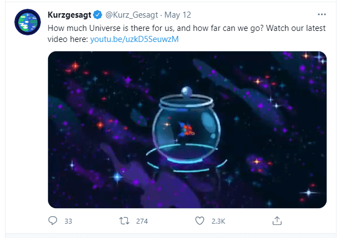Open the three-dot more options menu
The height and width of the screenshot is (238, 352).
point(322,14)
